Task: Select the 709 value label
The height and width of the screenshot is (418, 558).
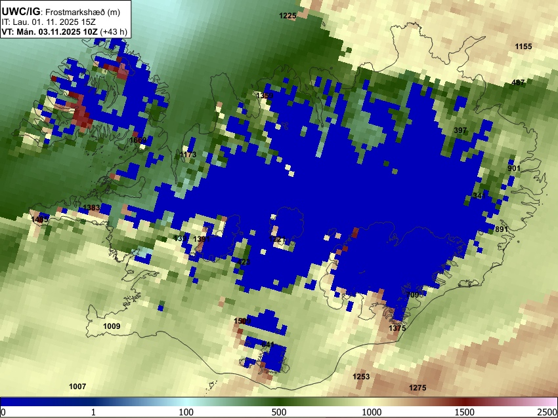Action: 412,295
